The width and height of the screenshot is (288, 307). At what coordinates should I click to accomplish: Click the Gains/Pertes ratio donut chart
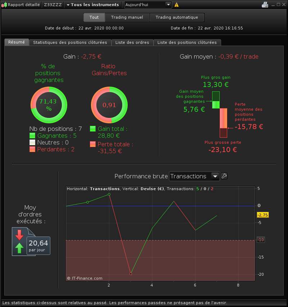point(109,105)
